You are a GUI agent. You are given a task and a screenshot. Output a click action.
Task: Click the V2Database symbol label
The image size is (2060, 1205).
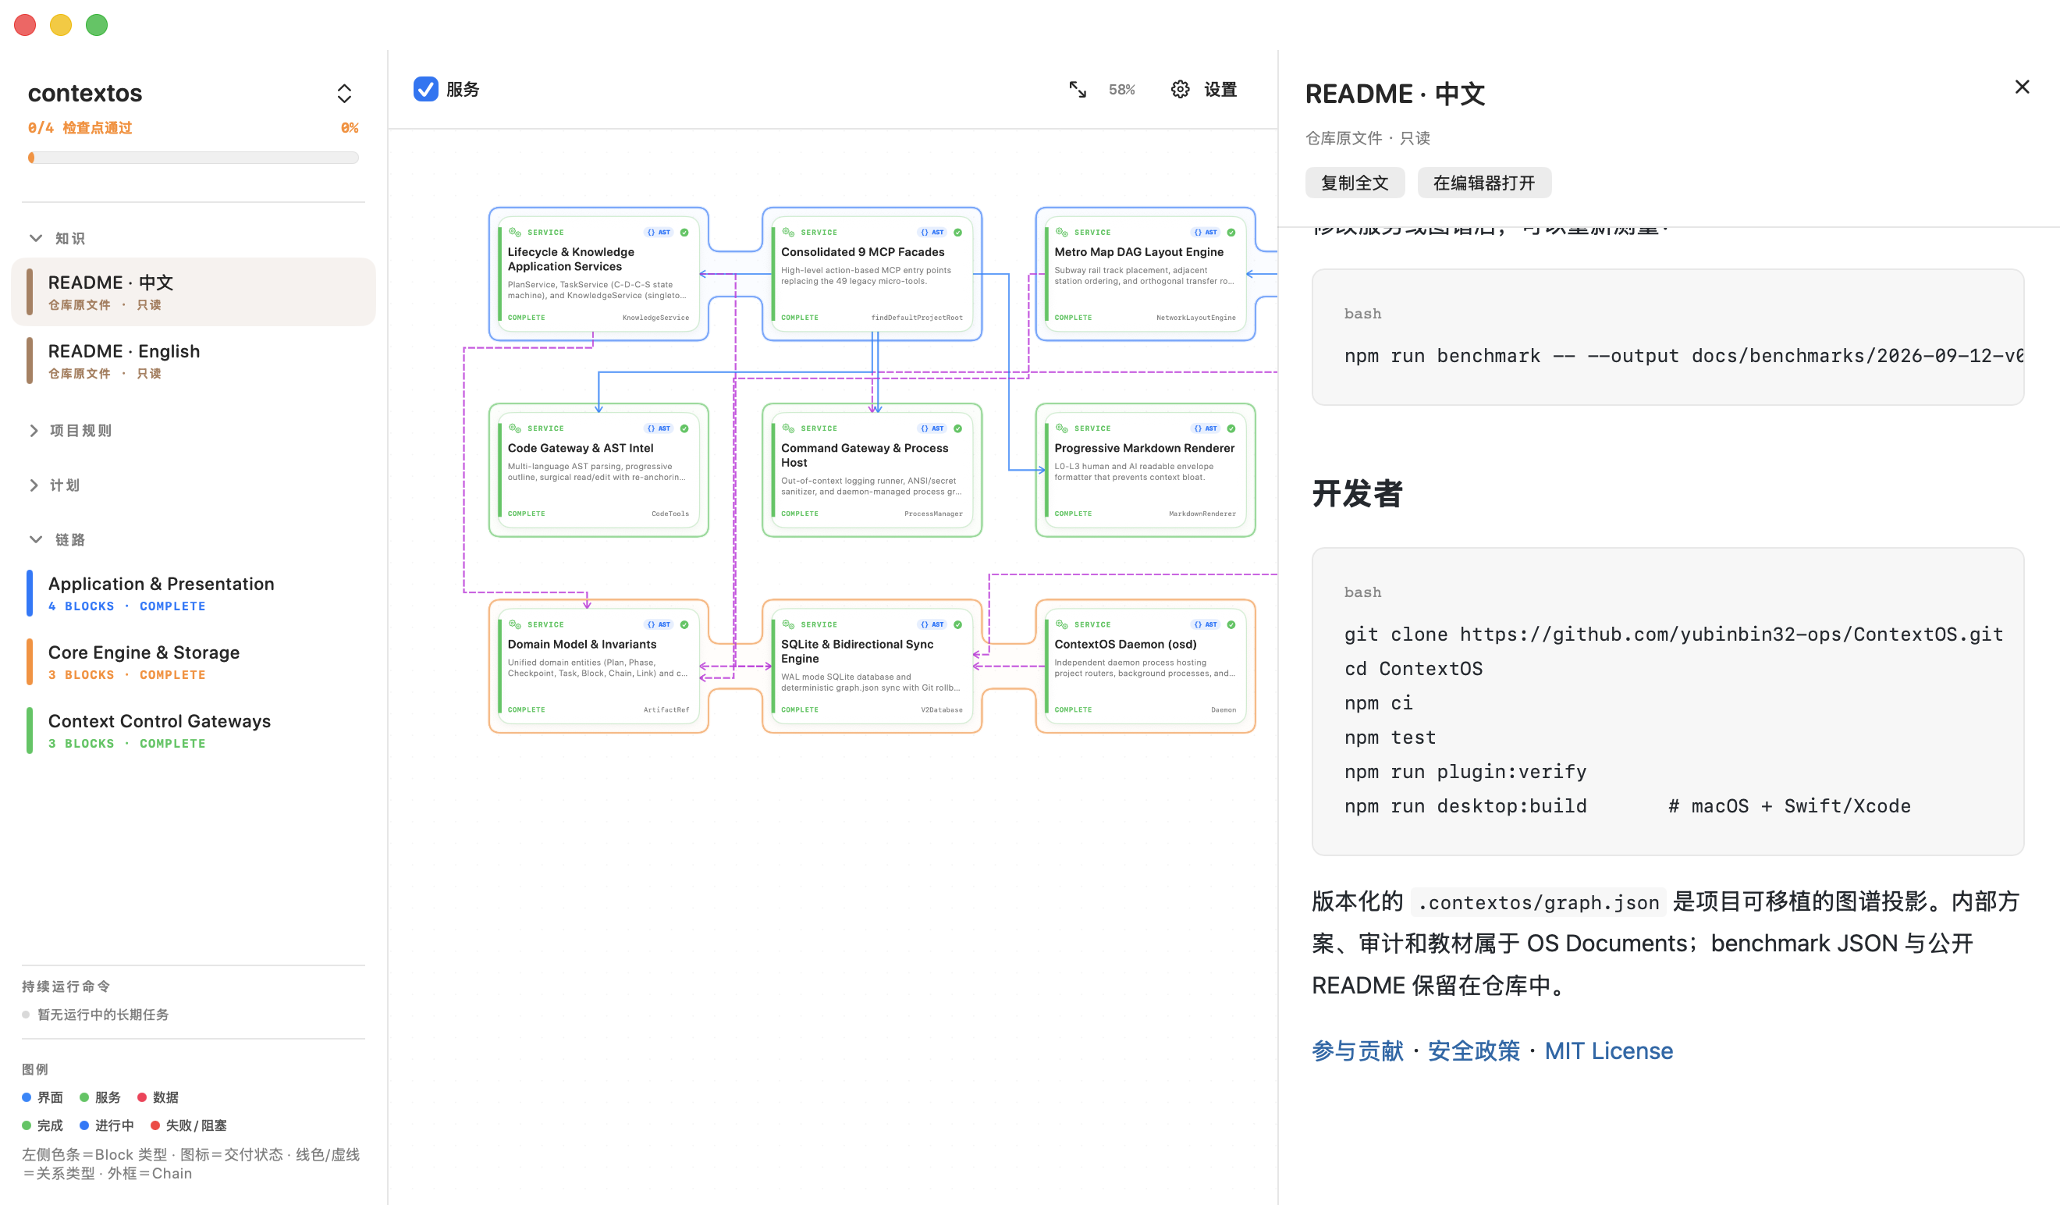941,709
